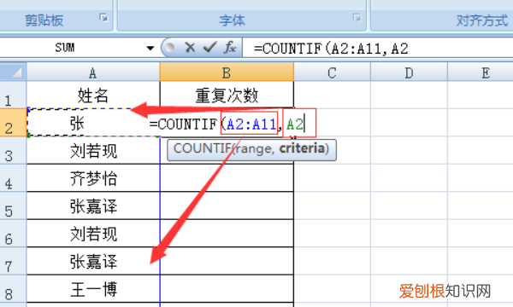513x307 pixels.
Task: Click empty cell C2
Action: [332, 123]
